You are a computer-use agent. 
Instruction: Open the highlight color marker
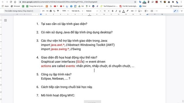tap(127, 11)
